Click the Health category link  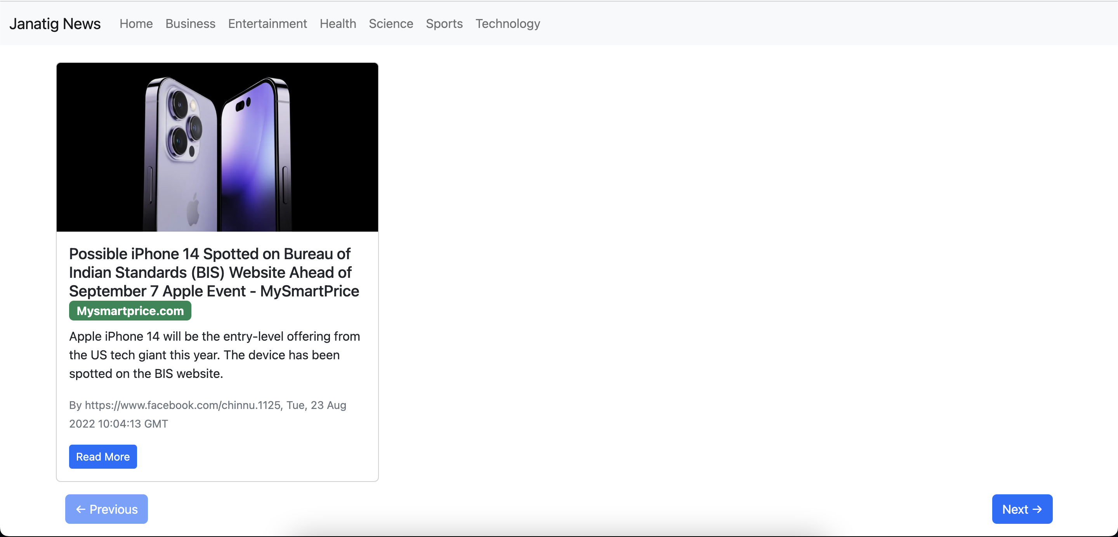338,23
